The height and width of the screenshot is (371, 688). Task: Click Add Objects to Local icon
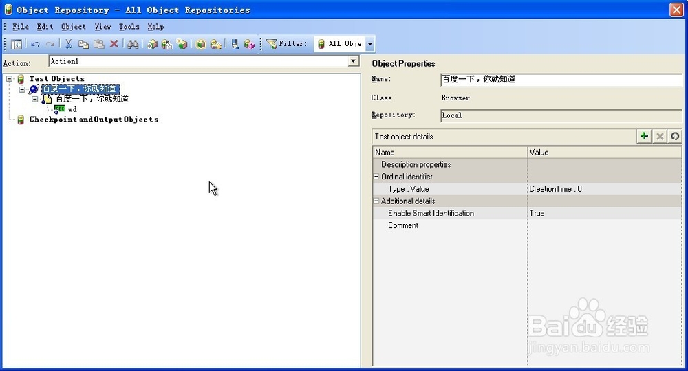(x=152, y=44)
